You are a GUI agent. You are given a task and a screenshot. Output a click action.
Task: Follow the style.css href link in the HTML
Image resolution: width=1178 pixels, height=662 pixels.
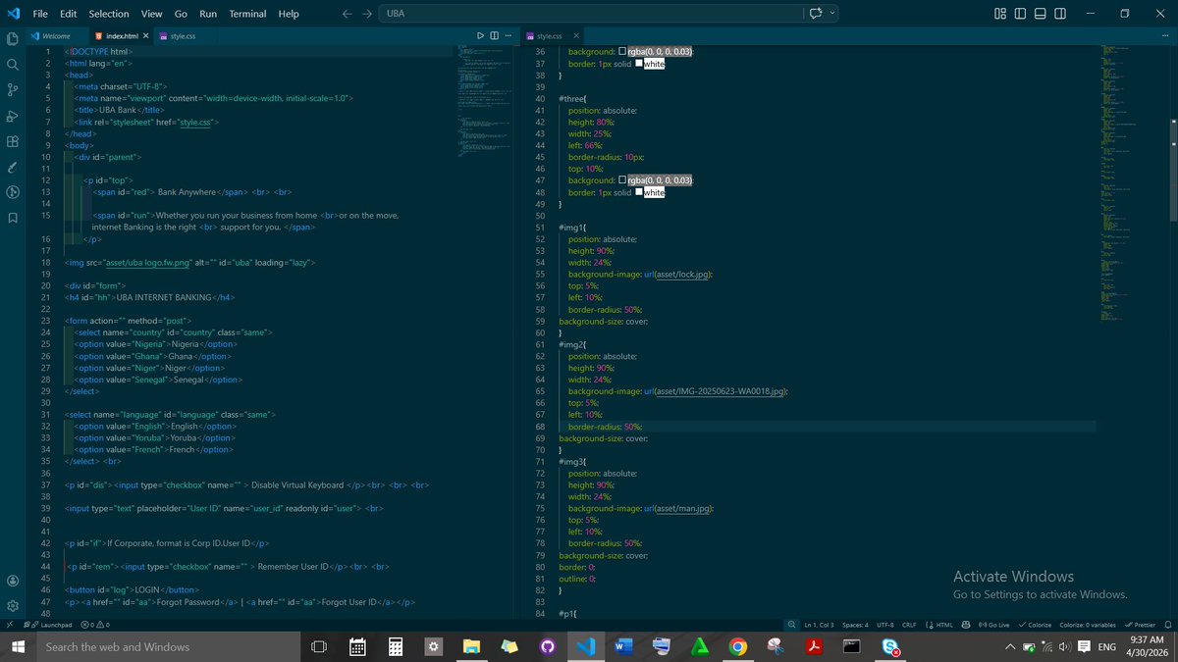[x=194, y=122]
